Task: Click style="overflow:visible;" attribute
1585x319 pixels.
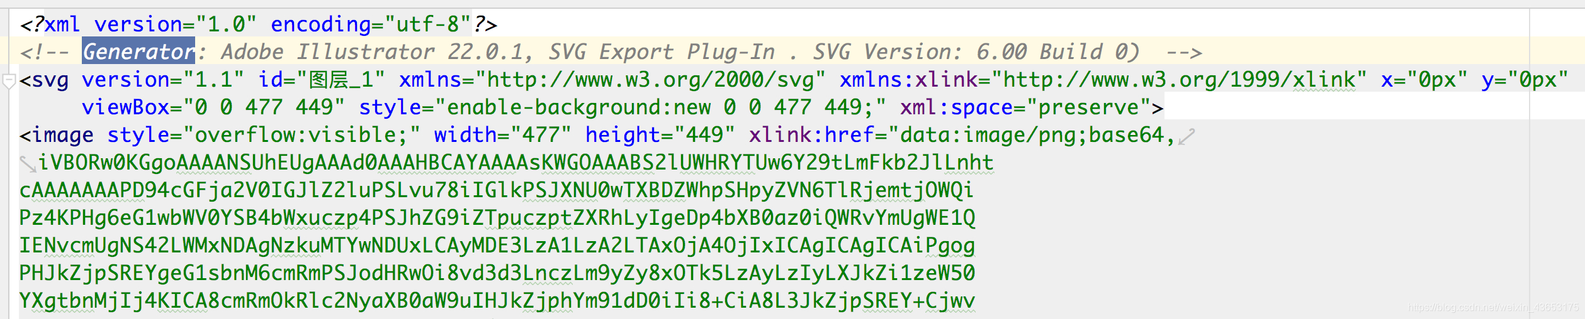Action: [x=264, y=135]
